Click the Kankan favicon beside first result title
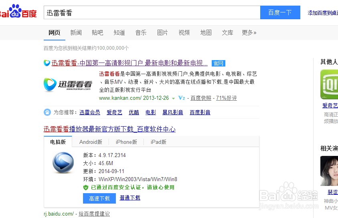This screenshot has height=218, width=338. coord(47,63)
